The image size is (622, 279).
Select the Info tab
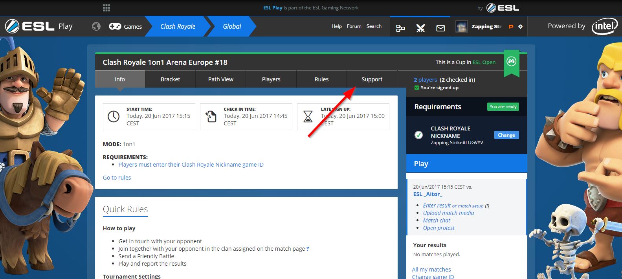(x=120, y=79)
